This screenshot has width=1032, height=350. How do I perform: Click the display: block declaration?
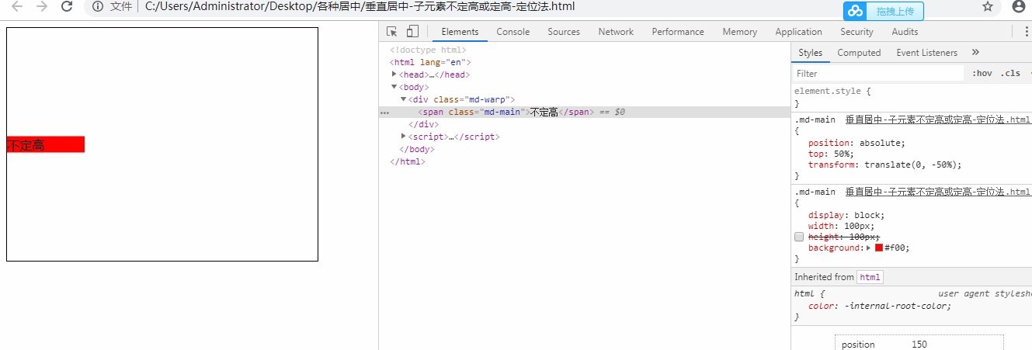(846, 215)
